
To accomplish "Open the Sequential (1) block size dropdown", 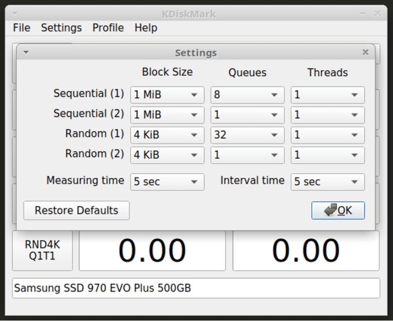I will [x=167, y=95].
